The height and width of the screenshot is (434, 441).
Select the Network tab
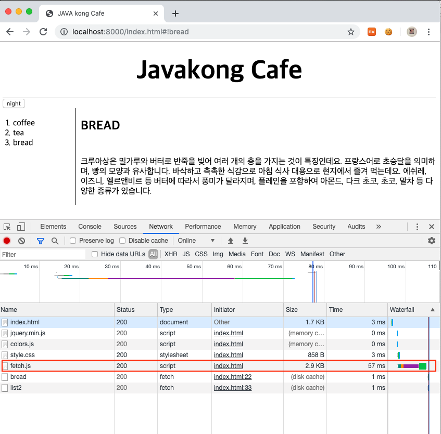coord(161,227)
